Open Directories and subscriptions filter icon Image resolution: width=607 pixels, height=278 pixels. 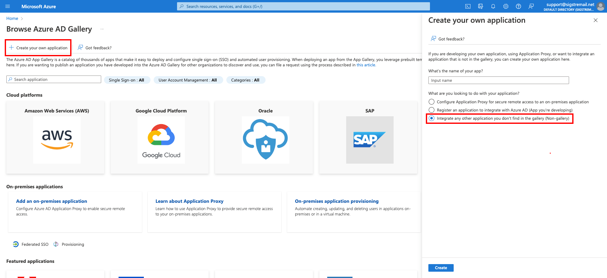tap(481, 6)
